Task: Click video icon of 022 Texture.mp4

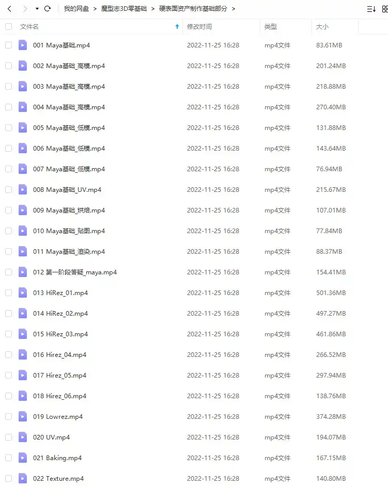Action: click(23, 478)
